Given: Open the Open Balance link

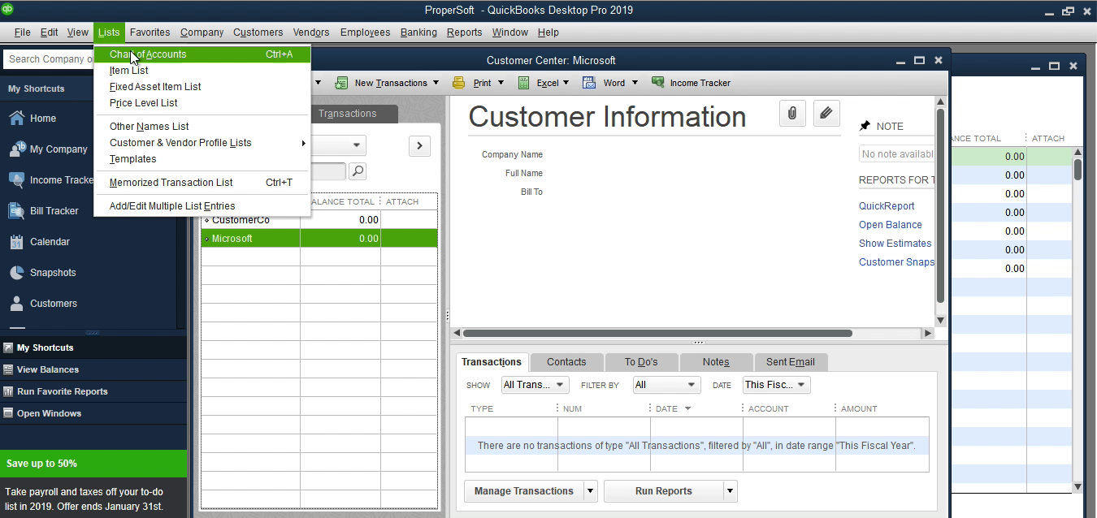Looking at the screenshot, I should (x=891, y=225).
